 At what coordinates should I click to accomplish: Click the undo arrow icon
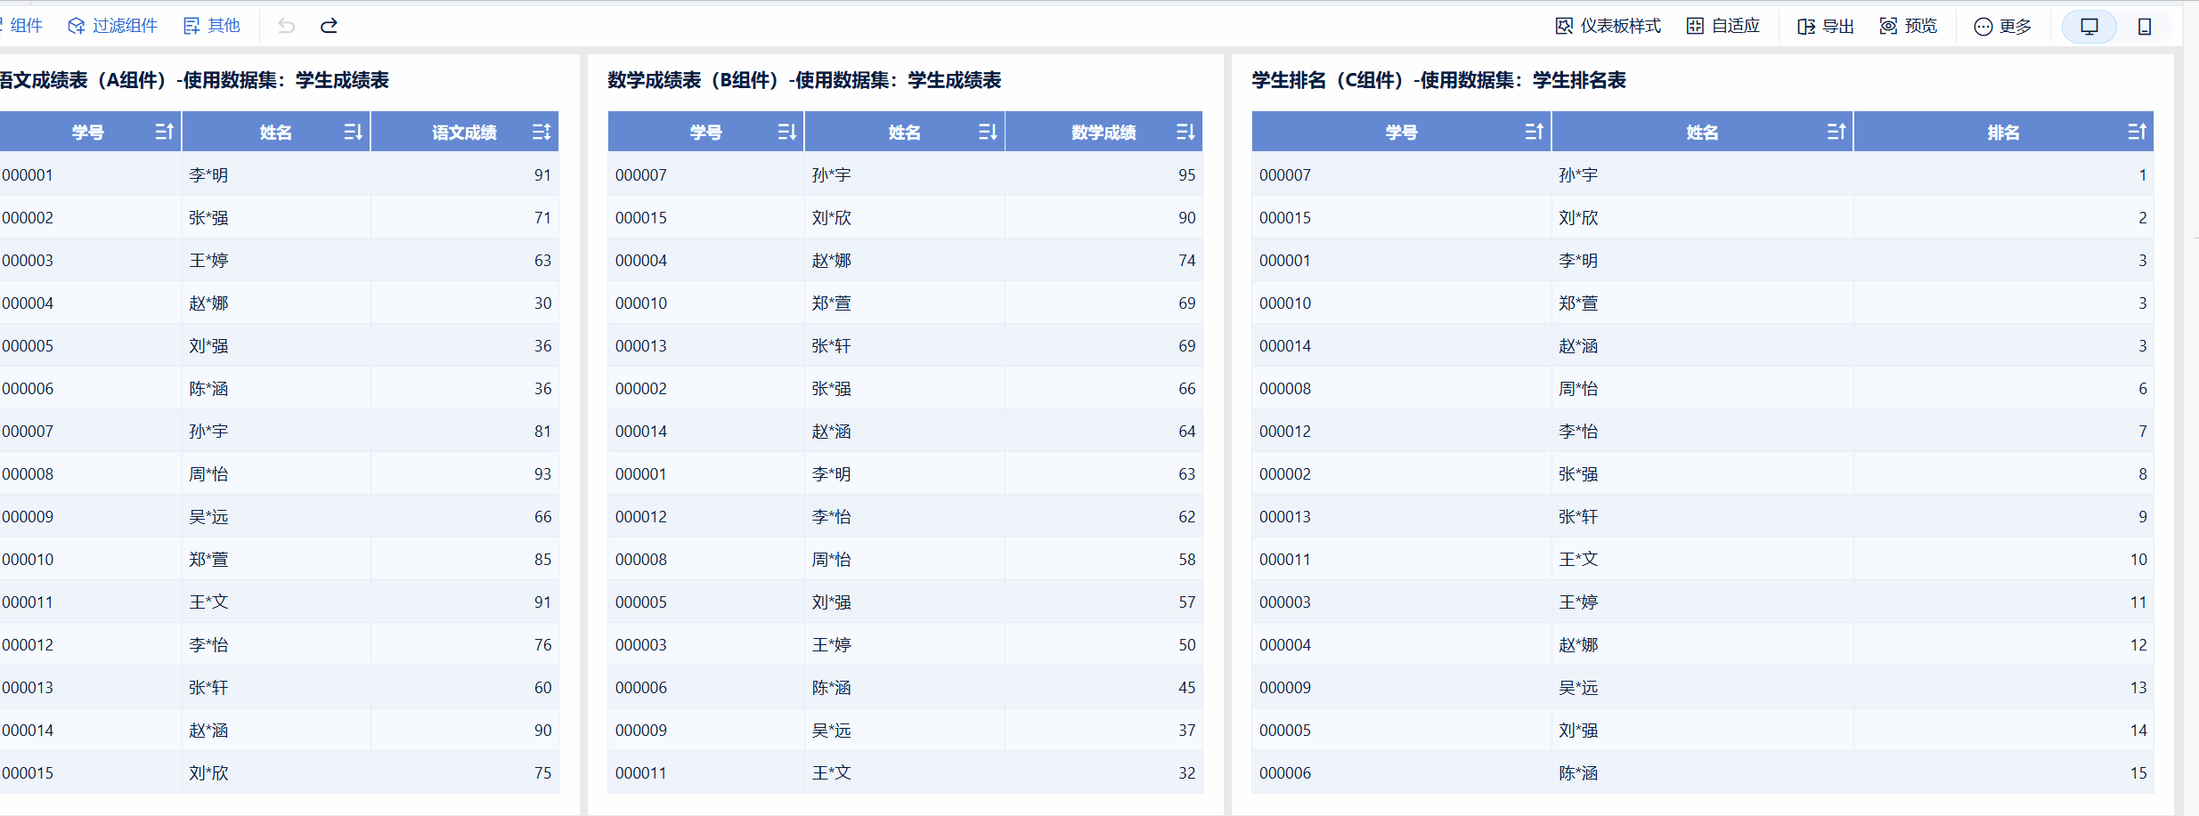pos(286,26)
